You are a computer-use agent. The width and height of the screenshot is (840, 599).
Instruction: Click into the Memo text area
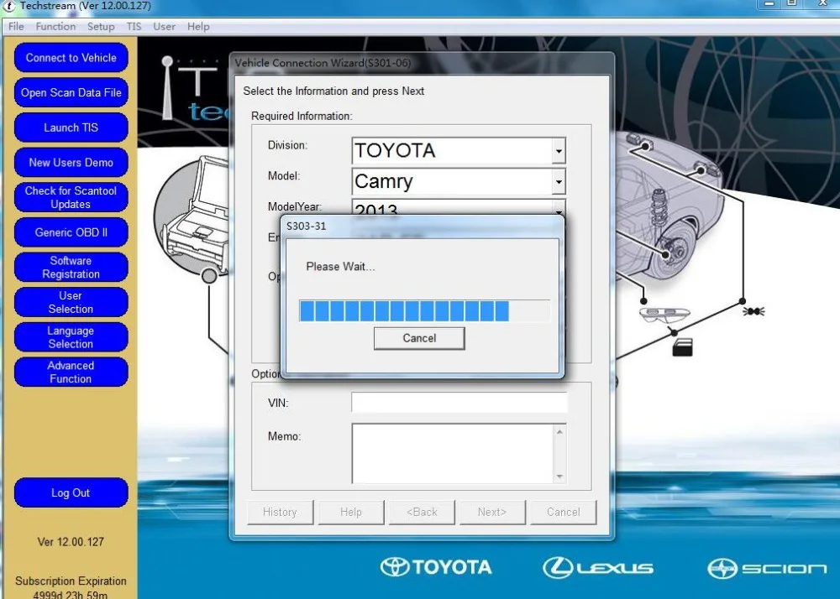[453, 454]
